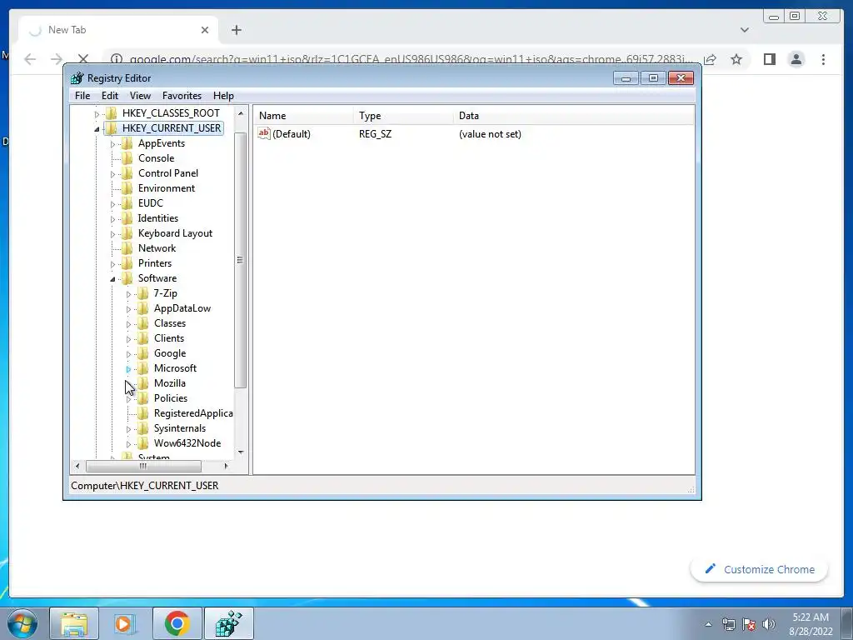The height and width of the screenshot is (640, 853).
Task: Expand the Control Panel key
Action: 112,174
